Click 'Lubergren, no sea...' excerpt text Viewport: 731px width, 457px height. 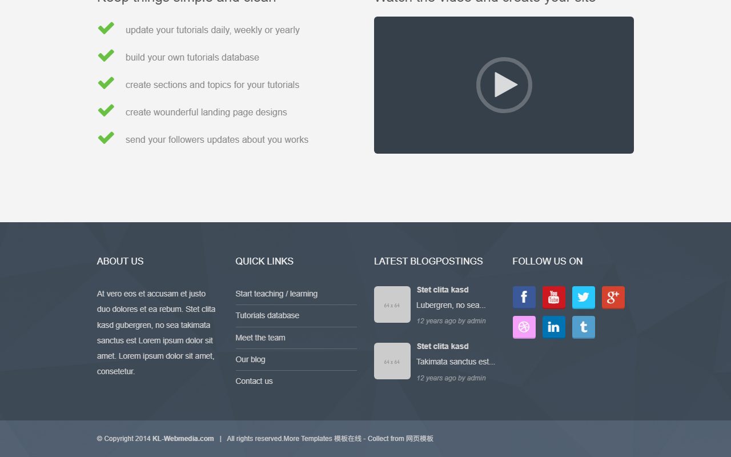pos(451,305)
